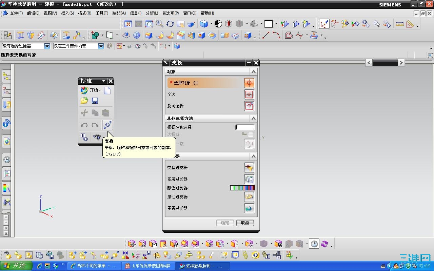Open the History clock sidebar tab
This screenshot has height=271, width=434.
[x=6, y=160]
